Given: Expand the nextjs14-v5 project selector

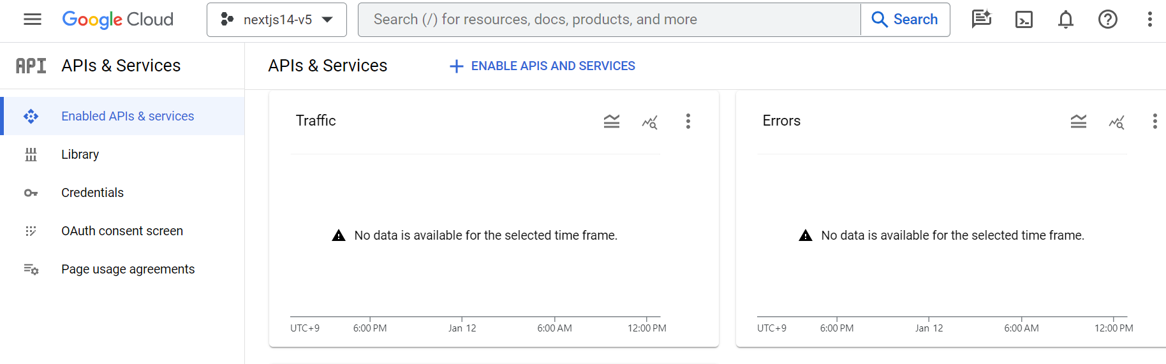Looking at the screenshot, I should click(x=277, y=20).
